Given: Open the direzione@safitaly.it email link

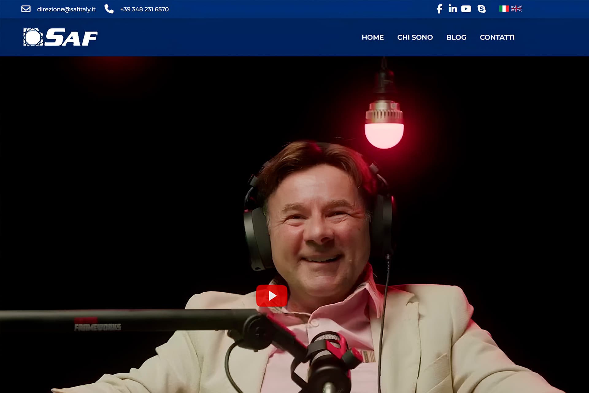Looking at the screenshot, I should point(66,9).
